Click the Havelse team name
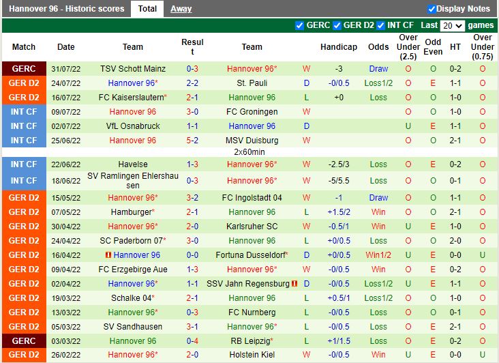Image resolution: width=499 pixels, height=363 pixels. click(x=133, y=164)
